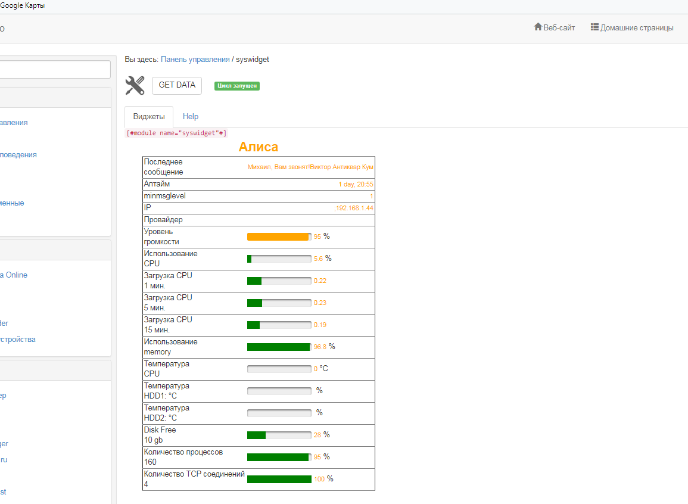This screenshot has height=504, width=688.
Task: Click the green Цикл запущен badge
Action: pos(237,86)
